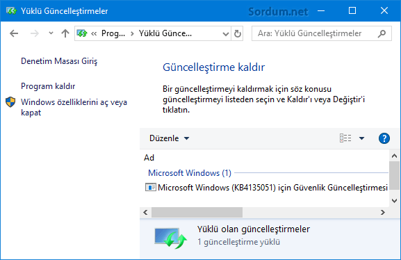This screenshot has width=401, height=260.
Task: Close the Yüklü Güncelleştirmeler window
Action: pyautogui.click(x=384, y=10)
